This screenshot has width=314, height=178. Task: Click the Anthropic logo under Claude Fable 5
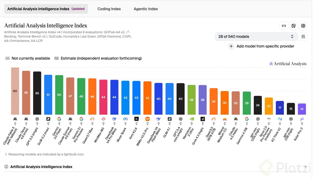[x=15, y=119]
